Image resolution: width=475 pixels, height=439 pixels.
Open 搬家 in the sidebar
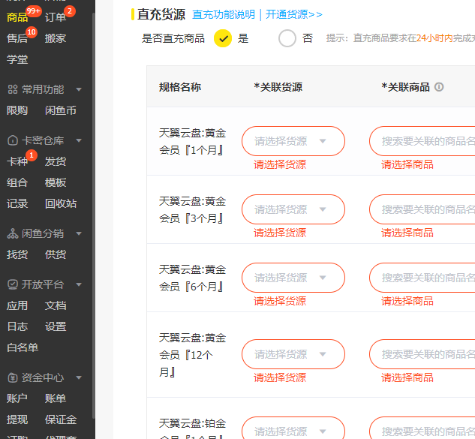click(56, 38)
